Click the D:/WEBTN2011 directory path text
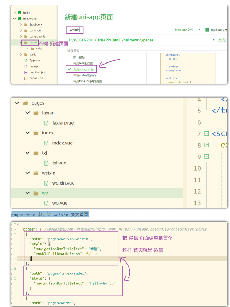This screenshot has width=230, height=307. tap(111, 40)
